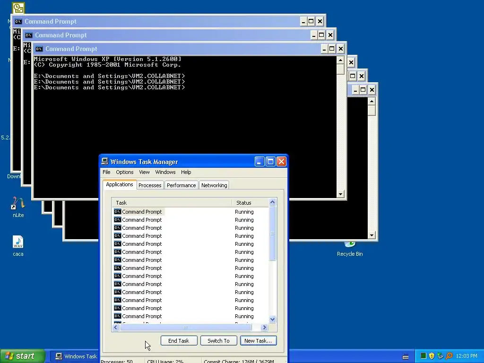
Task: Select the Applications tab
Action: [120, 184]
